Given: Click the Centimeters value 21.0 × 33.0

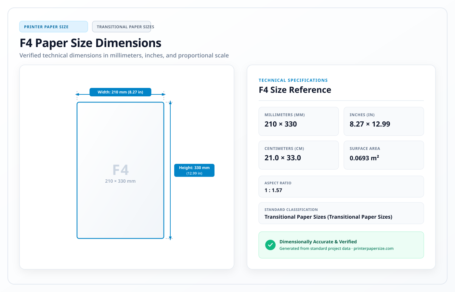Looking at the screenshot, I should coord(283,158).
